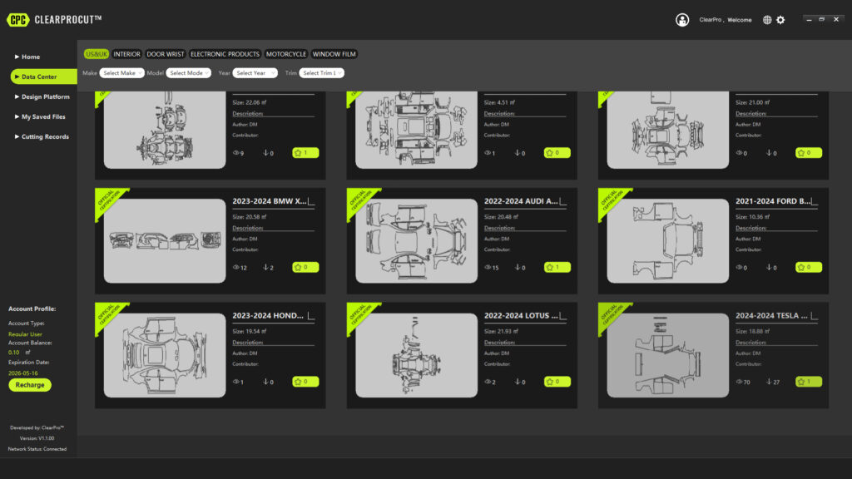
Task: Open the 2022-2024 LOTUS title link
Action: click(521, 315)
